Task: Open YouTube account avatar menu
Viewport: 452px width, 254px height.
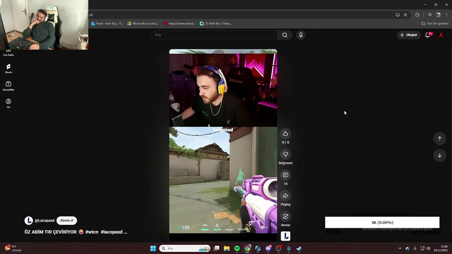Action: click(441, 35)
